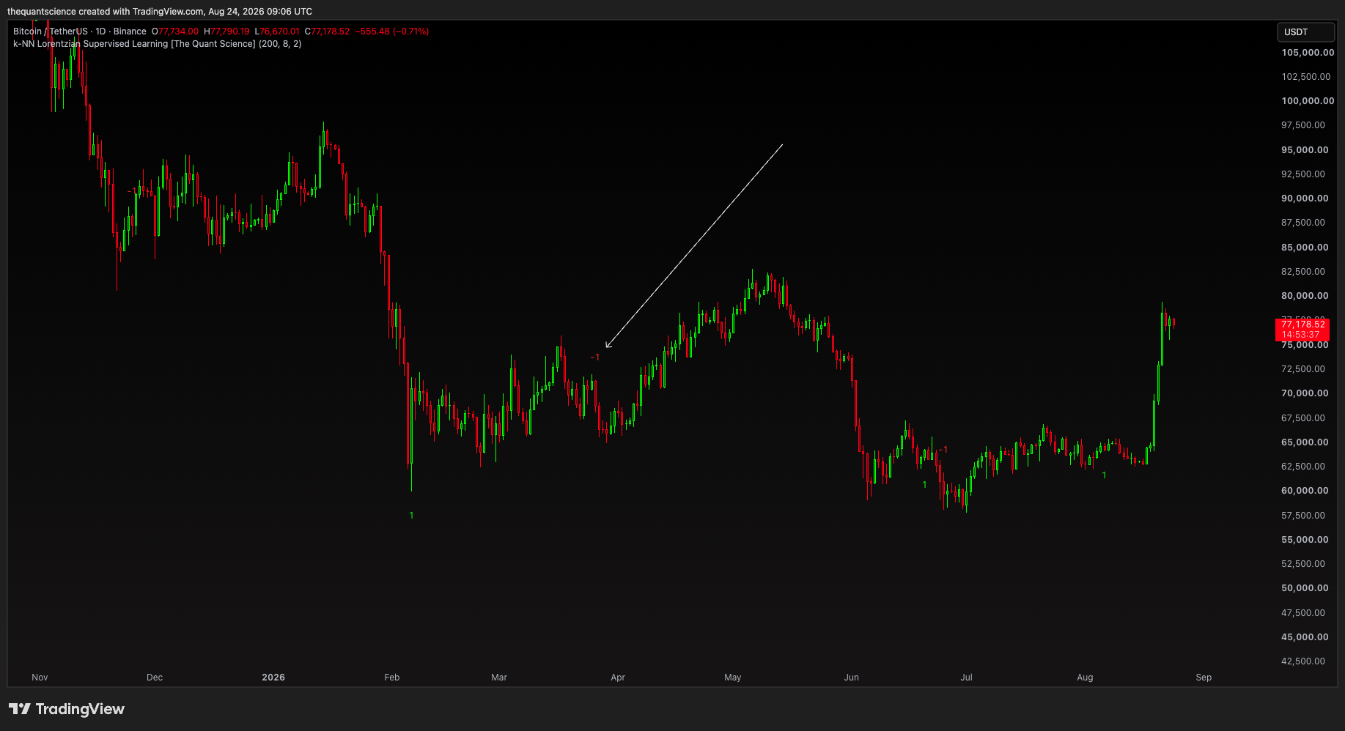This screenshot has height=731, width=1345.
Task: Click the green 1 signal in August
Action: 1104,475
